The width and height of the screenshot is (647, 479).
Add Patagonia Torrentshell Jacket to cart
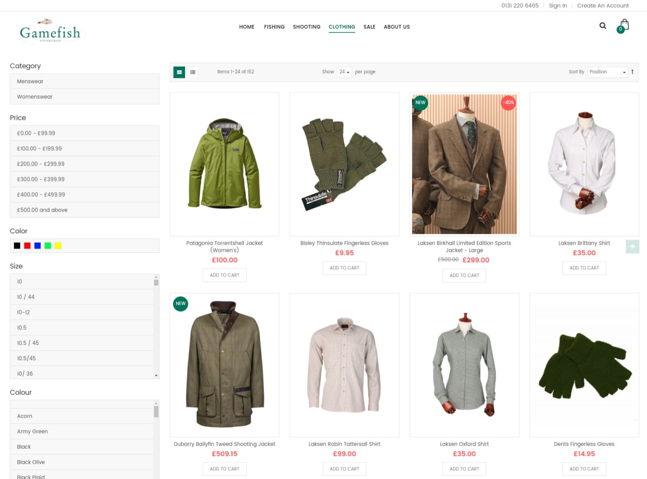tap(225, 275)
